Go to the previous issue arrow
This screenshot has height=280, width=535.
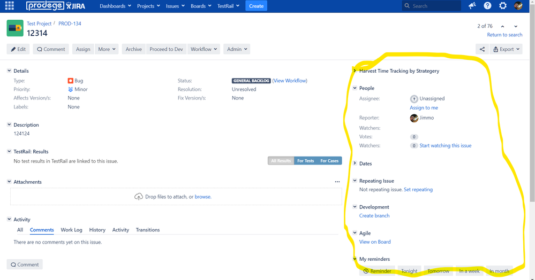(x=502, y=26)
